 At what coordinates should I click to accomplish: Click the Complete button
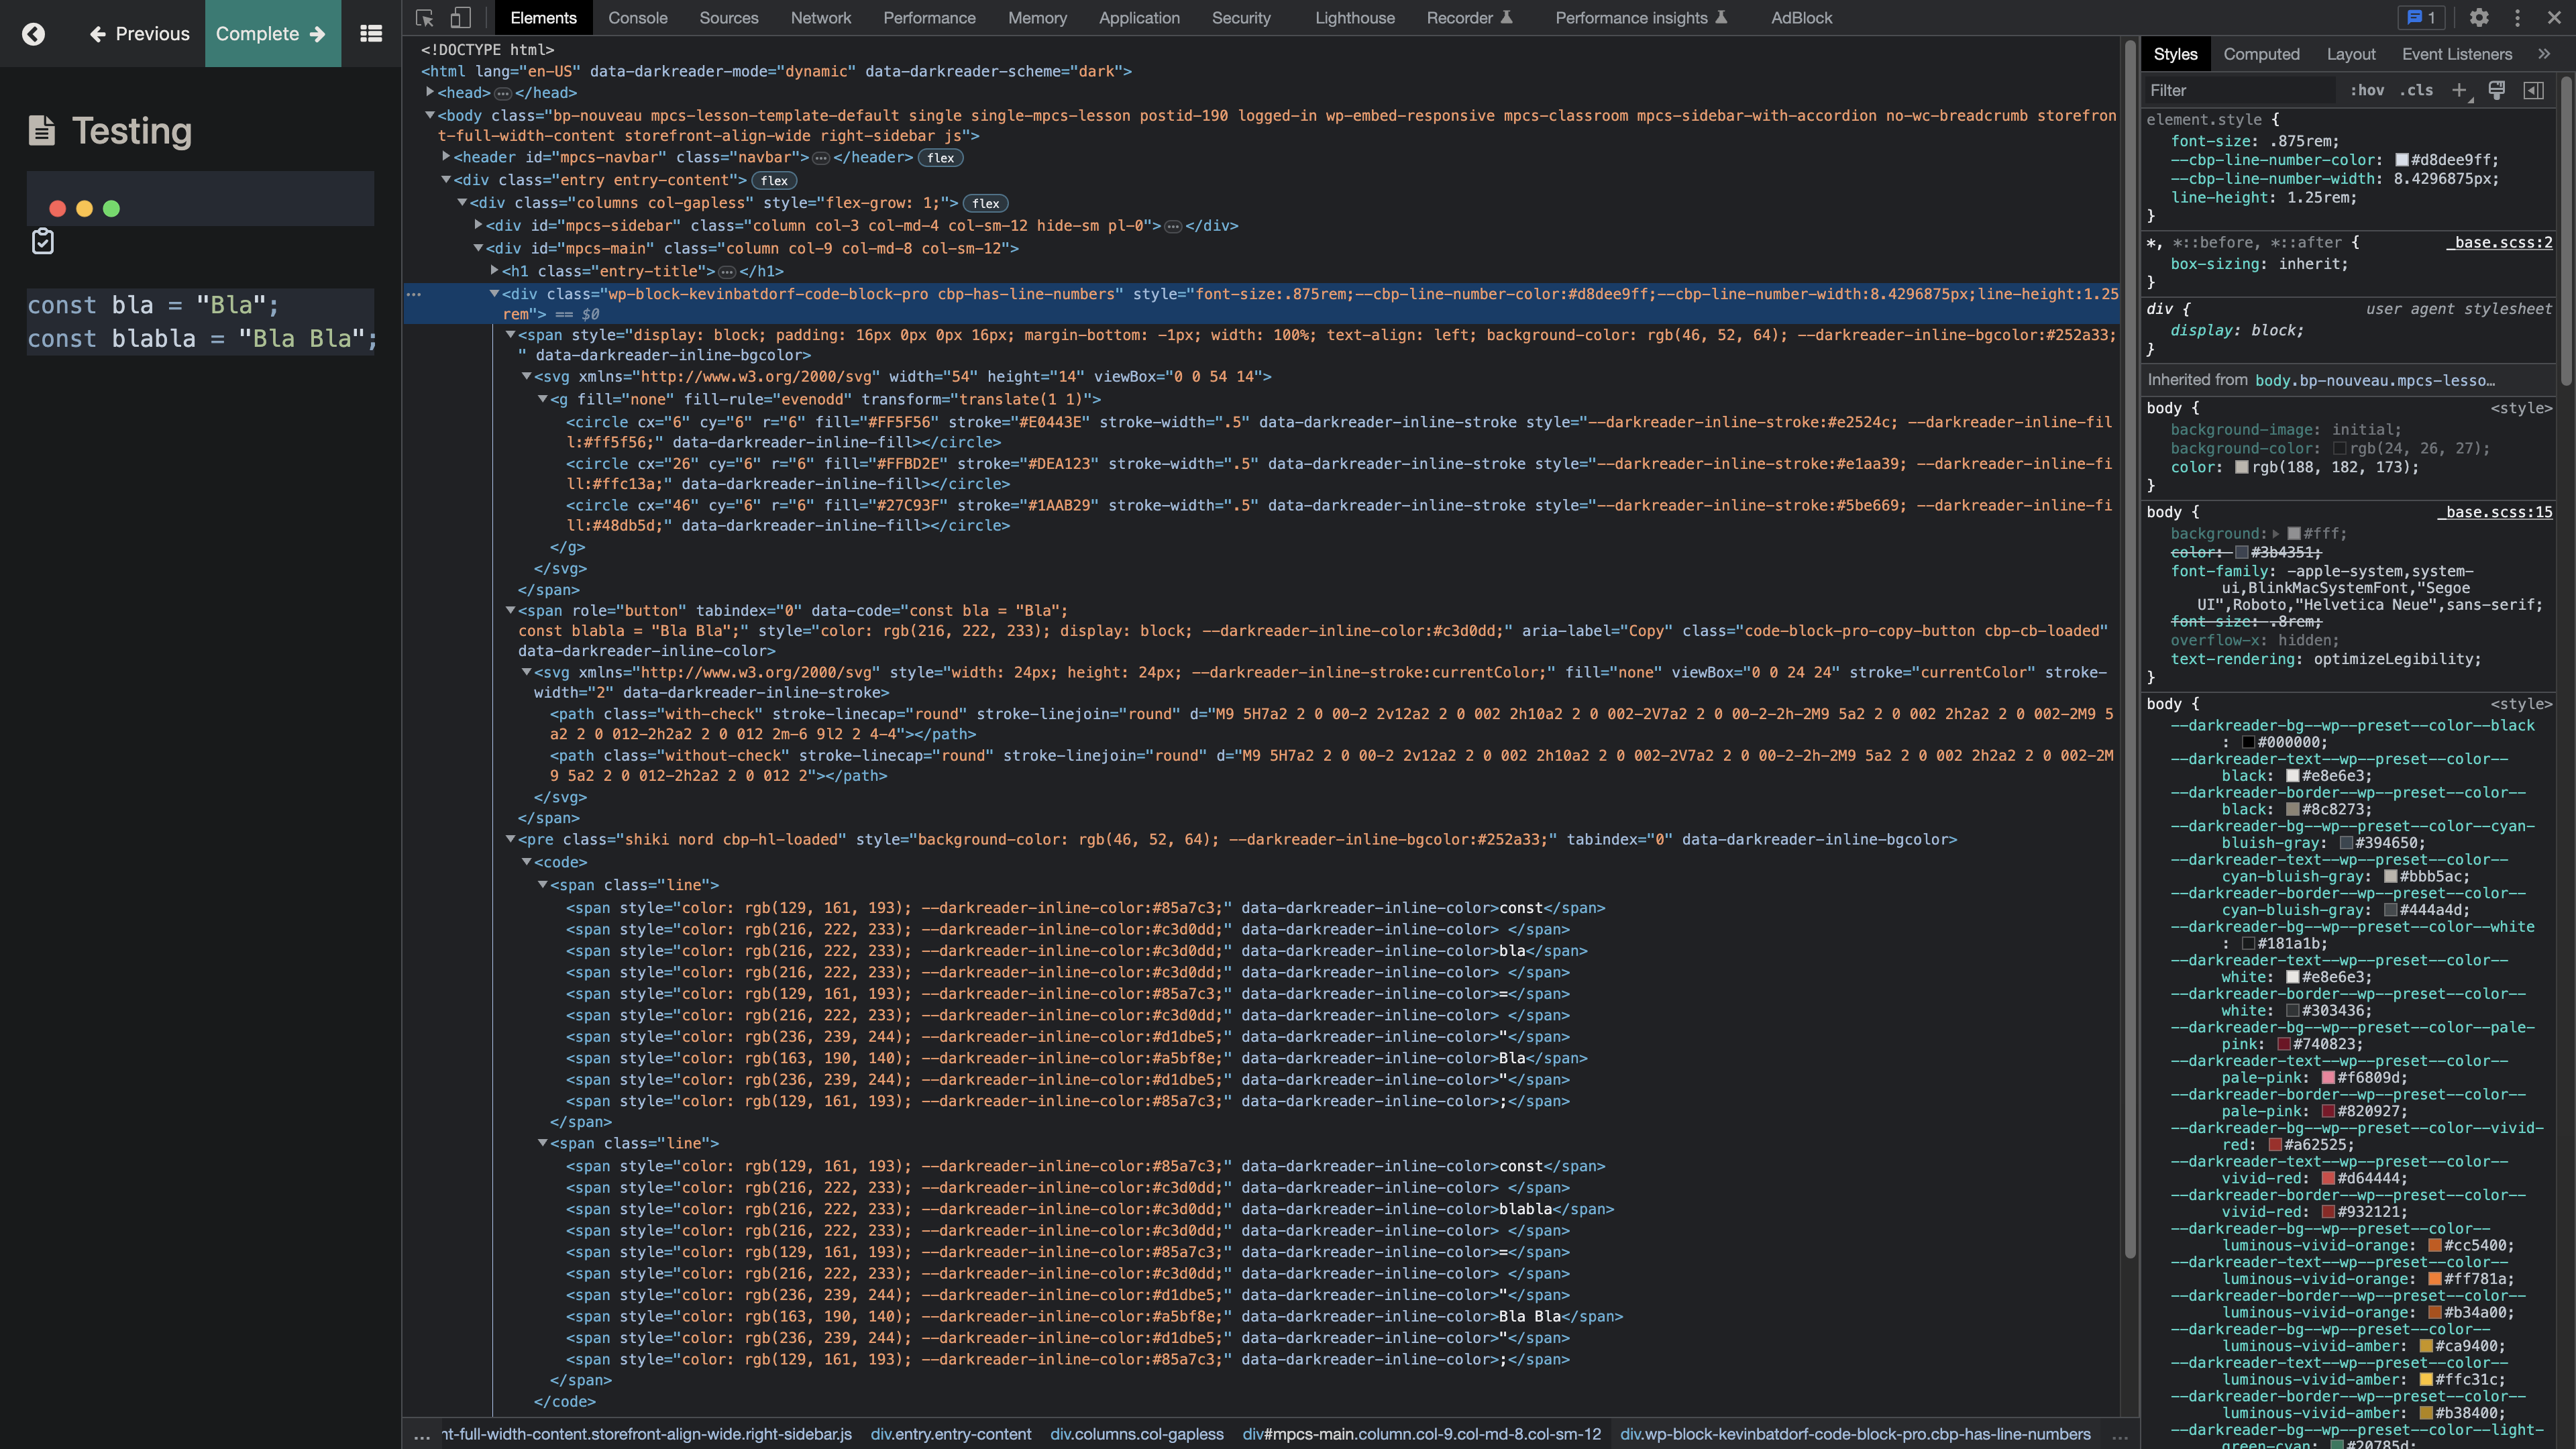pos(271,33)
